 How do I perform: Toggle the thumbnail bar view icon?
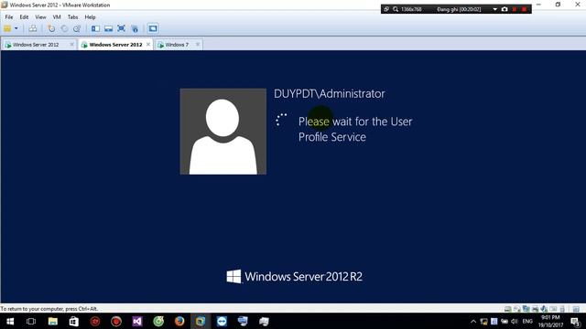tap(108, 28)
